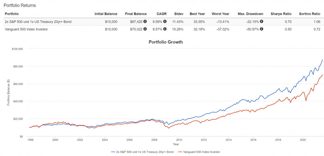Click the Worst Year column header
This screenshot has height=156, width=324.
[220, 14]
